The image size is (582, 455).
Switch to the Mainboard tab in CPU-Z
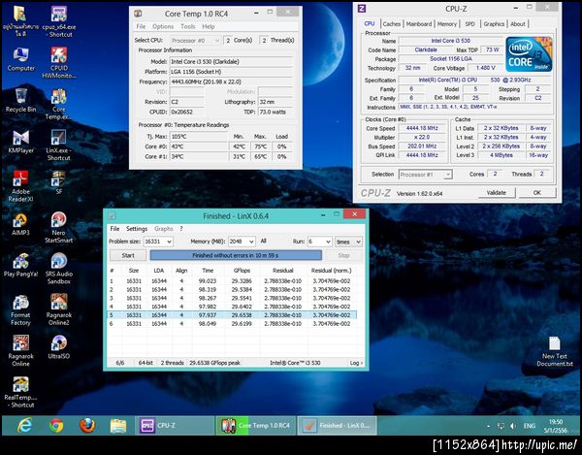tap(419, 23)
